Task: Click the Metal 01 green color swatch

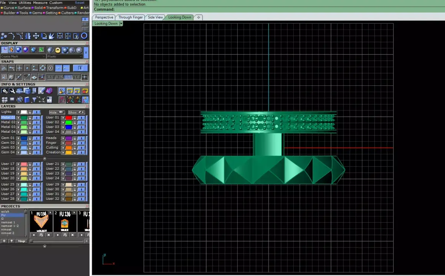Action: coord(24,118)
